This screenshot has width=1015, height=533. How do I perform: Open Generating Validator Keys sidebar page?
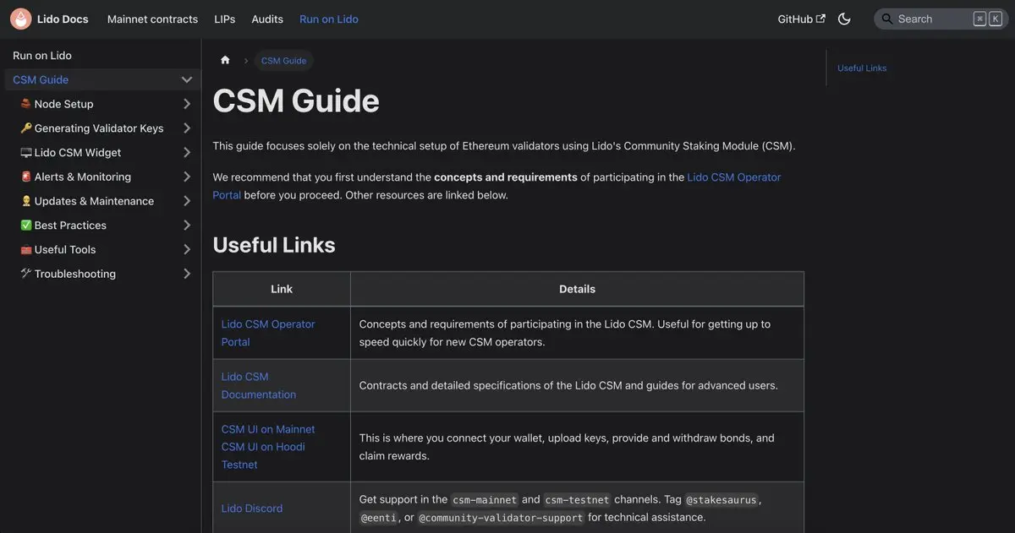pos(91,128)
